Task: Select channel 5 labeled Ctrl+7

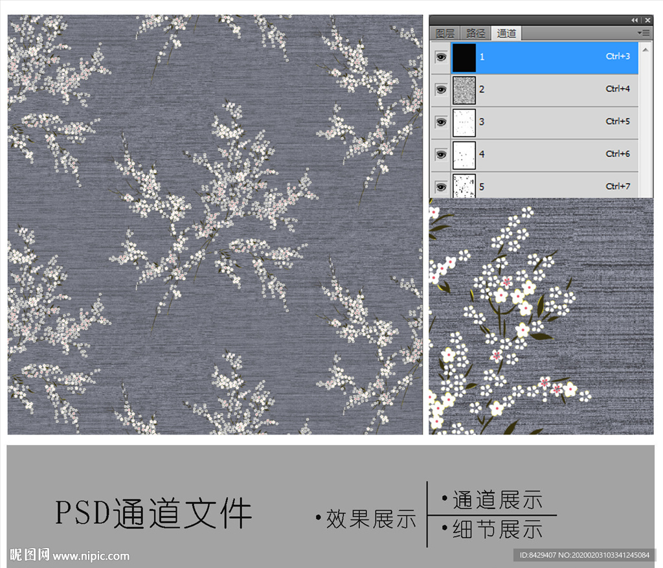Action: click(557, 187)
